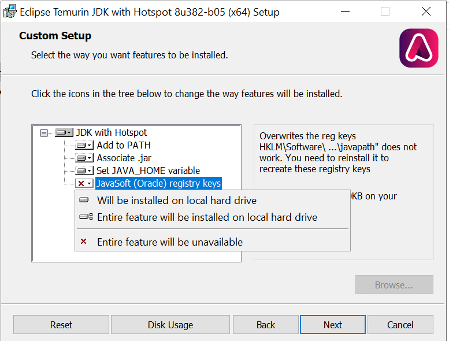449x341 pixels.
Task: Click the 'Click the icons in the tree' instruction
Action: pos(187,94)
